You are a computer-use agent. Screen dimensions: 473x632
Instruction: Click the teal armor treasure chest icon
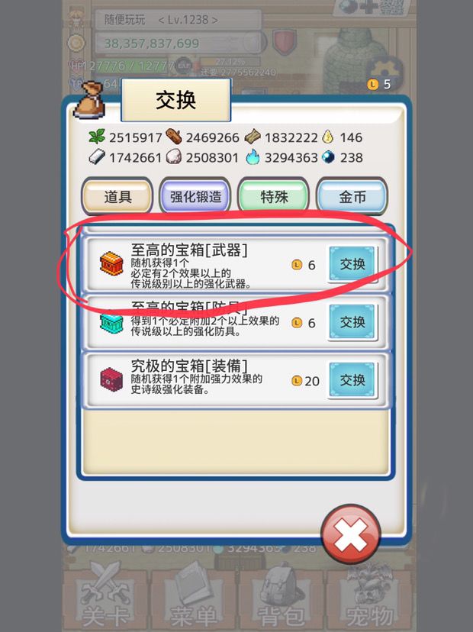pos(111,322)
